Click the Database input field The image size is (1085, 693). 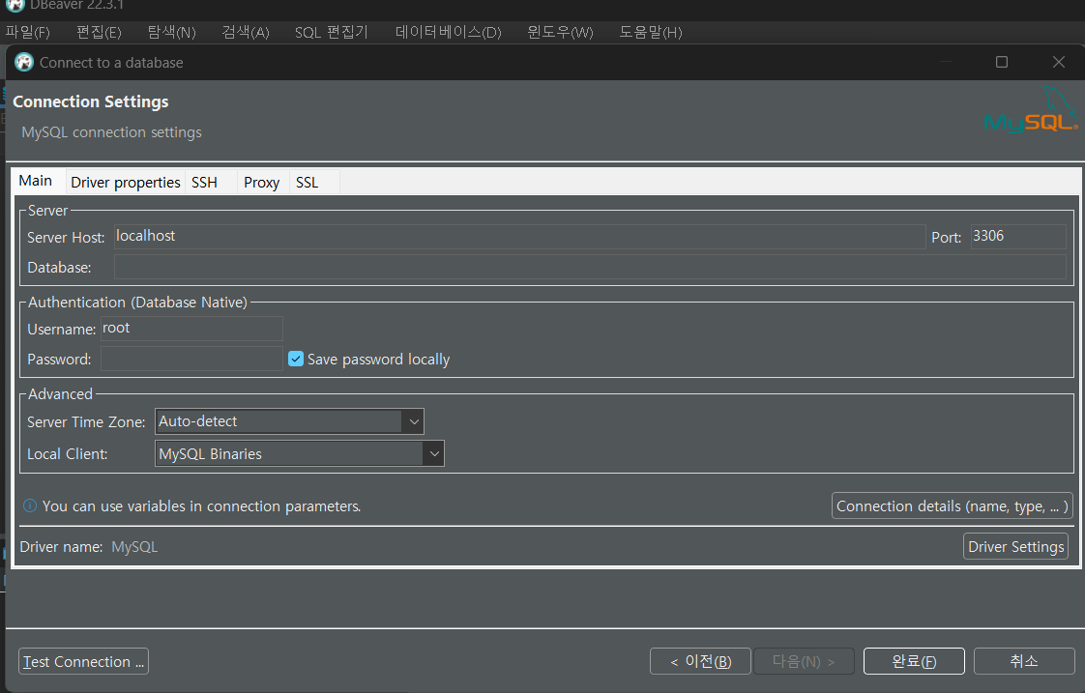click(590, 267)
